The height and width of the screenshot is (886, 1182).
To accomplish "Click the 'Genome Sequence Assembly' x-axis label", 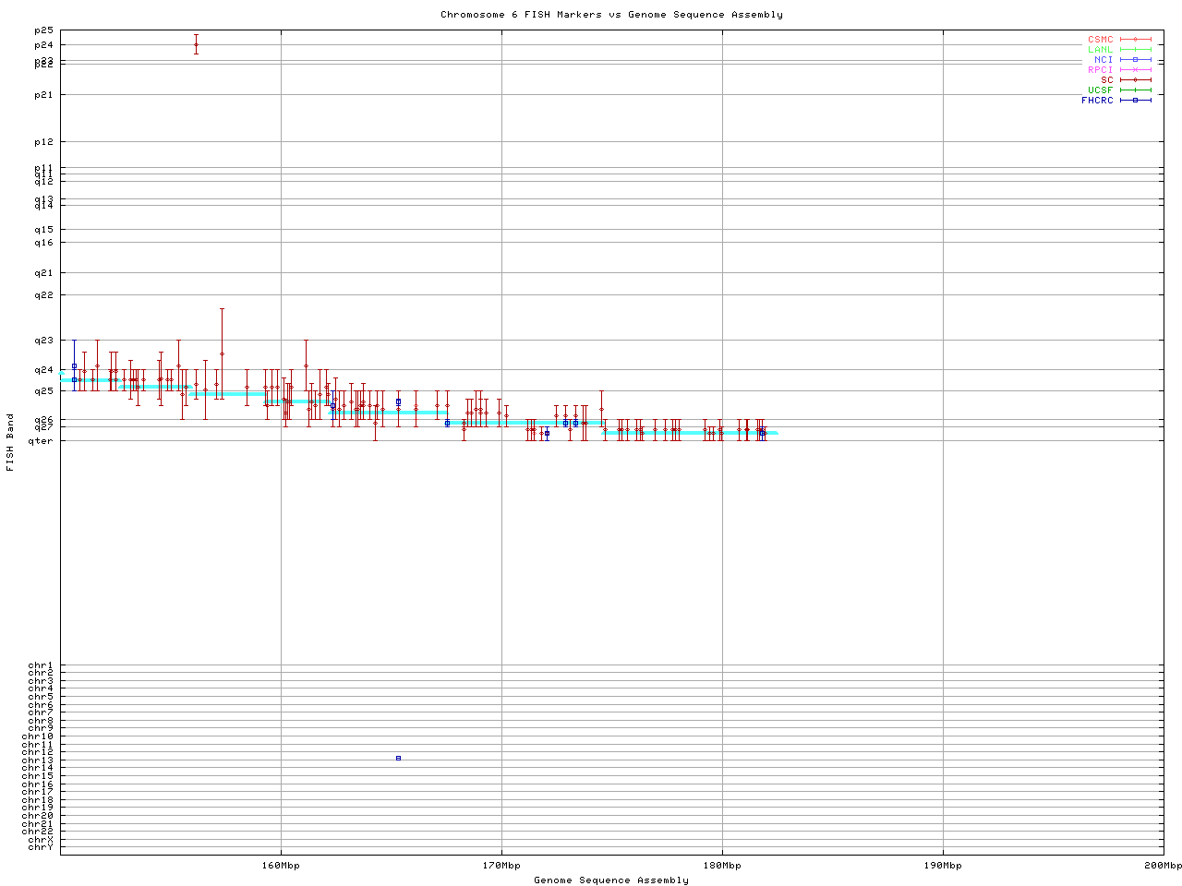I will point(611,880).
